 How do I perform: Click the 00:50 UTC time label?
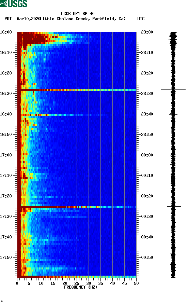pos(147,257)
